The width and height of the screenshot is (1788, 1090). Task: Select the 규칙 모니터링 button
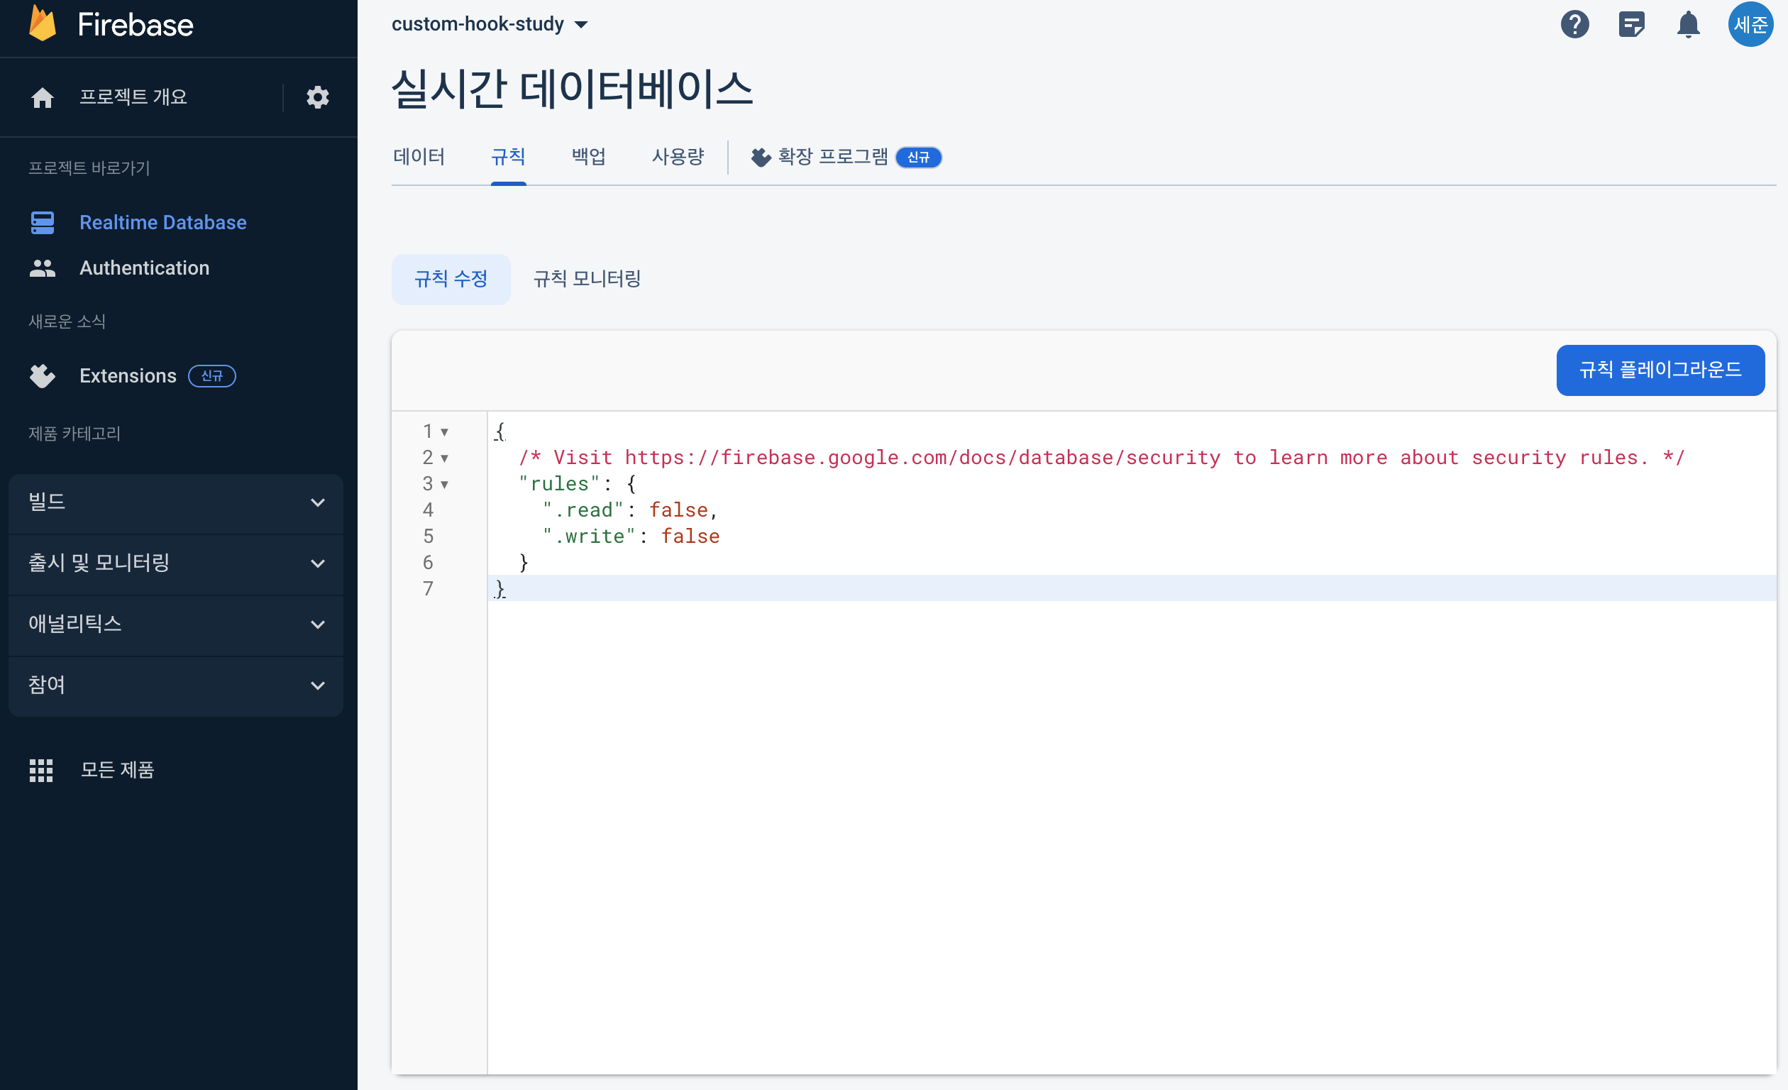click(x=586, y=280)
